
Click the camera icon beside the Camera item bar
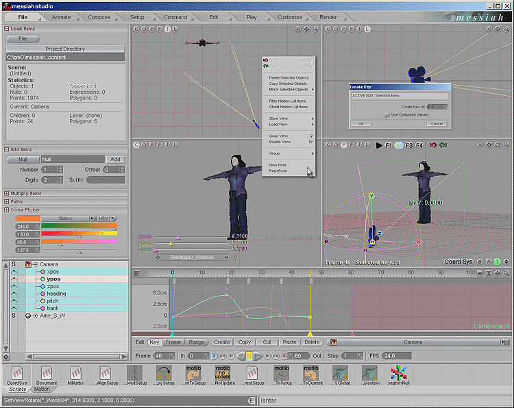click(x=333, y=342)
